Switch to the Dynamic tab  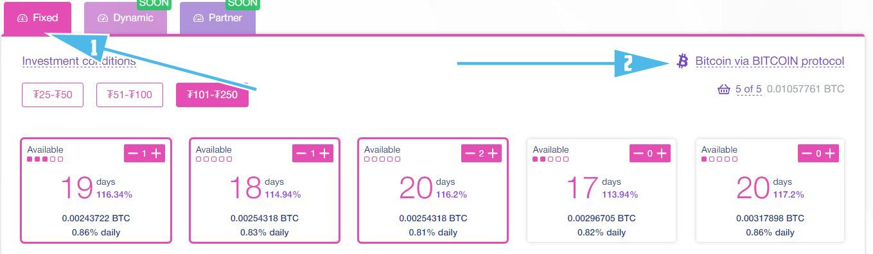click(x=125, y=18)
